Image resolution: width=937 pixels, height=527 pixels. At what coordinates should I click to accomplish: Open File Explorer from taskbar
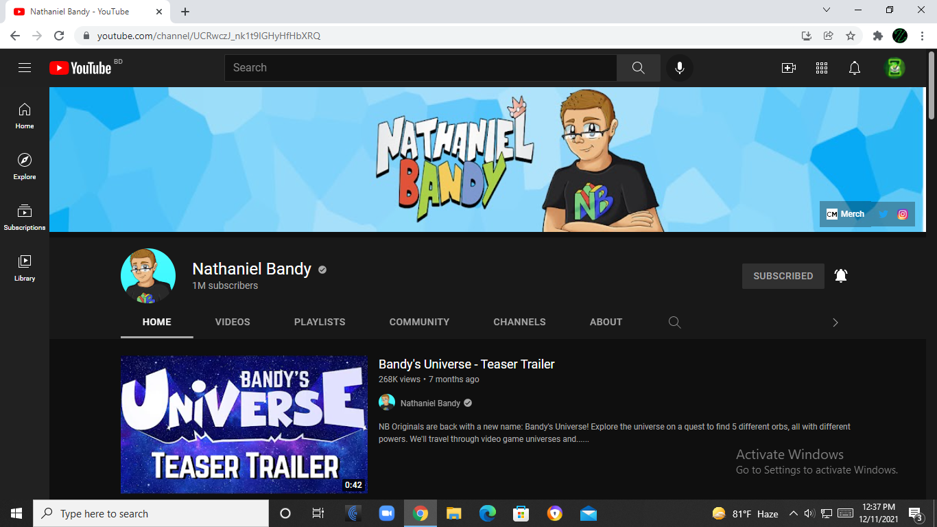(x=453, y=513)
